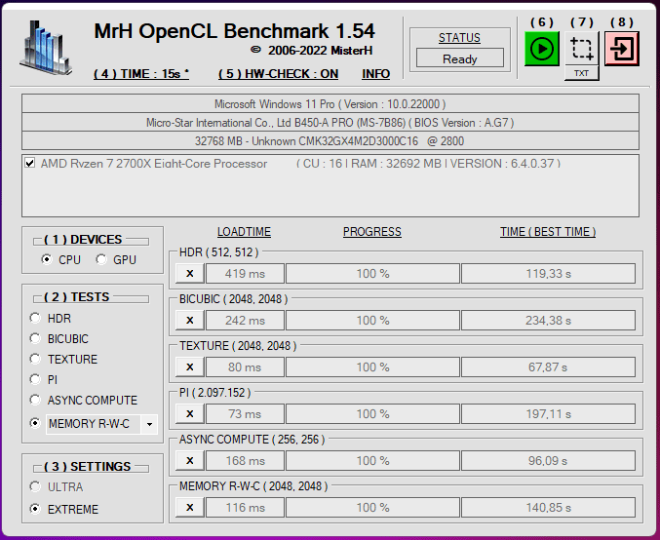Click the ASYNC COMPUTE result 96,09 s
Screen dimensions: 660x540
pyautogui.click(x=549, y=460)
